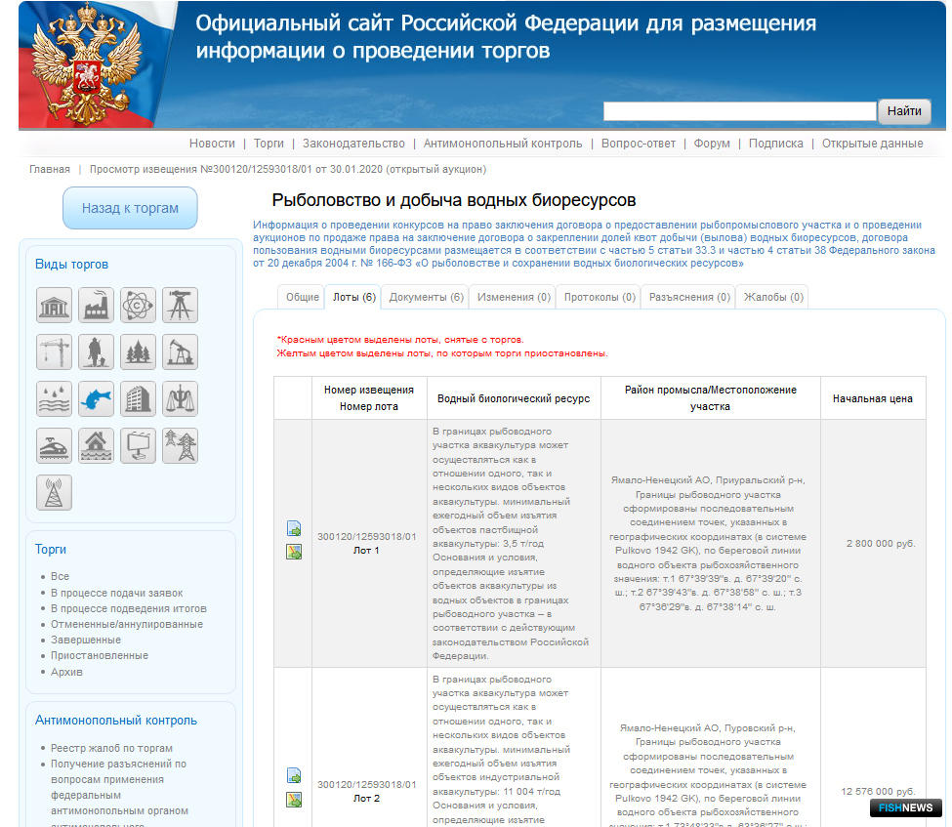Open Вопрос-ответ in the top navigation
952x827 pixels.
tap(639, 144)
